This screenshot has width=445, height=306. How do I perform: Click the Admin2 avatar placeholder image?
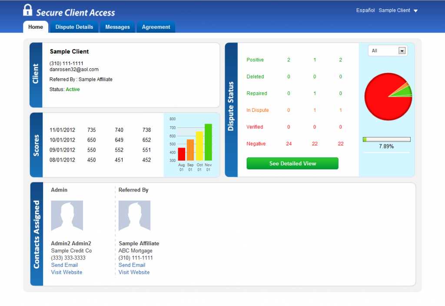coord(67,215)
